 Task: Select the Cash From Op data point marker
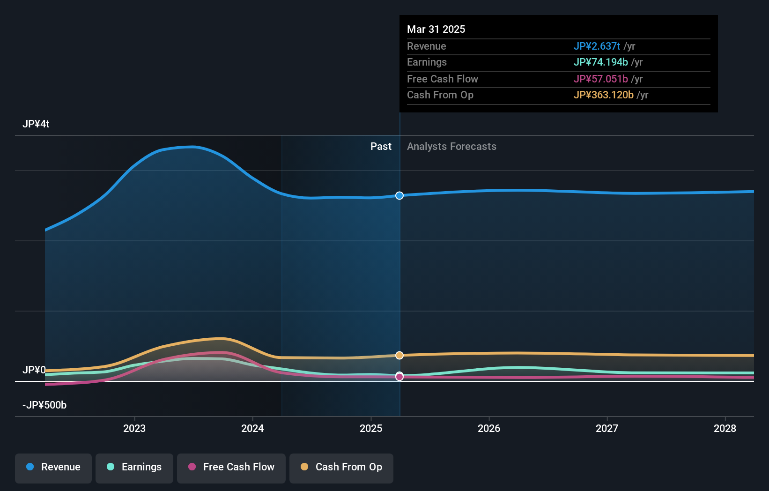coord(399,355)
